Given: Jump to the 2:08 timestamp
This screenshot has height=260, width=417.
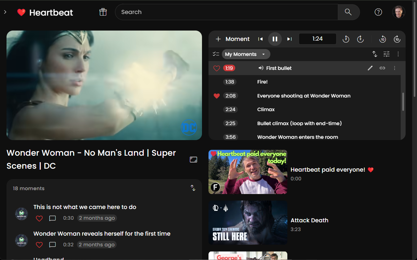Looking at the screenshot, I should tap(230, 96).
